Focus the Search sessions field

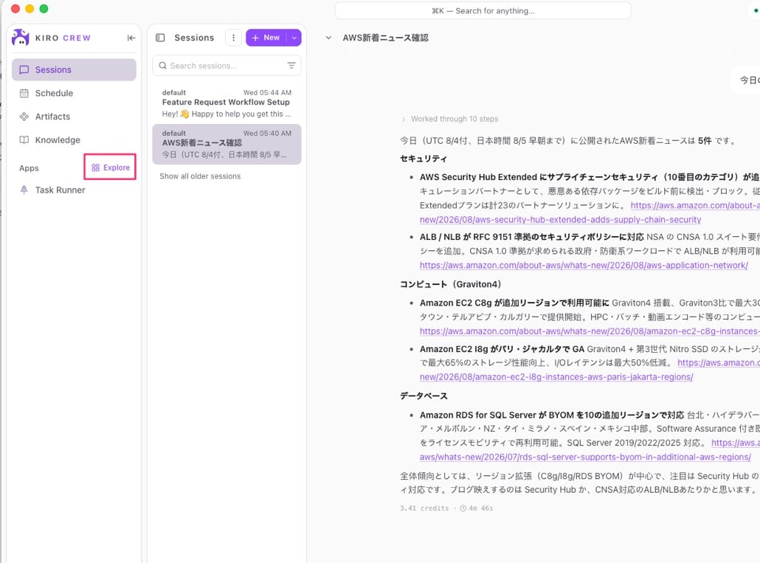pos(227,66)
